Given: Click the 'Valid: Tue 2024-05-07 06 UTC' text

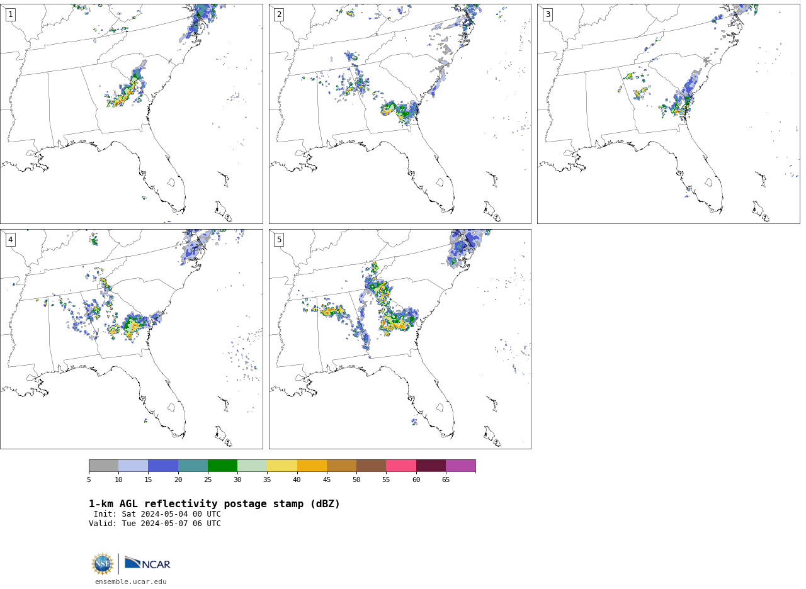Looking at the screenshot, I should tap(155, 524).
